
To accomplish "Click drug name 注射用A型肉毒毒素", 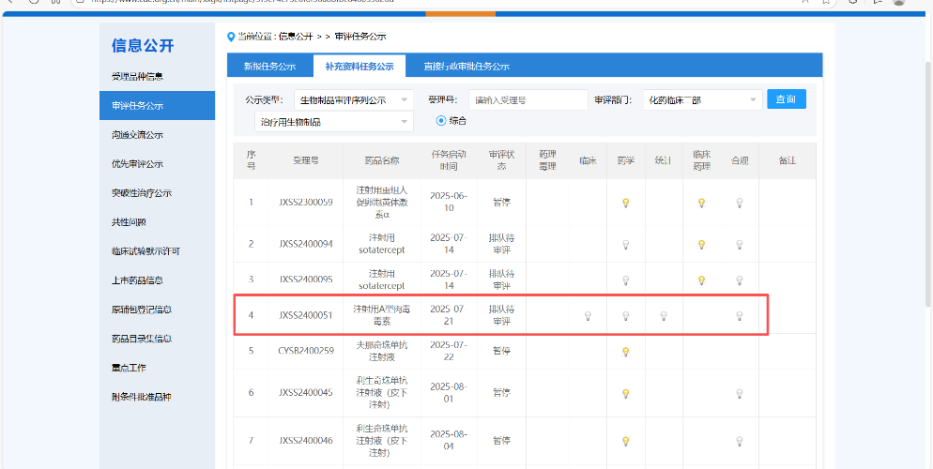I will click(381, 315).
